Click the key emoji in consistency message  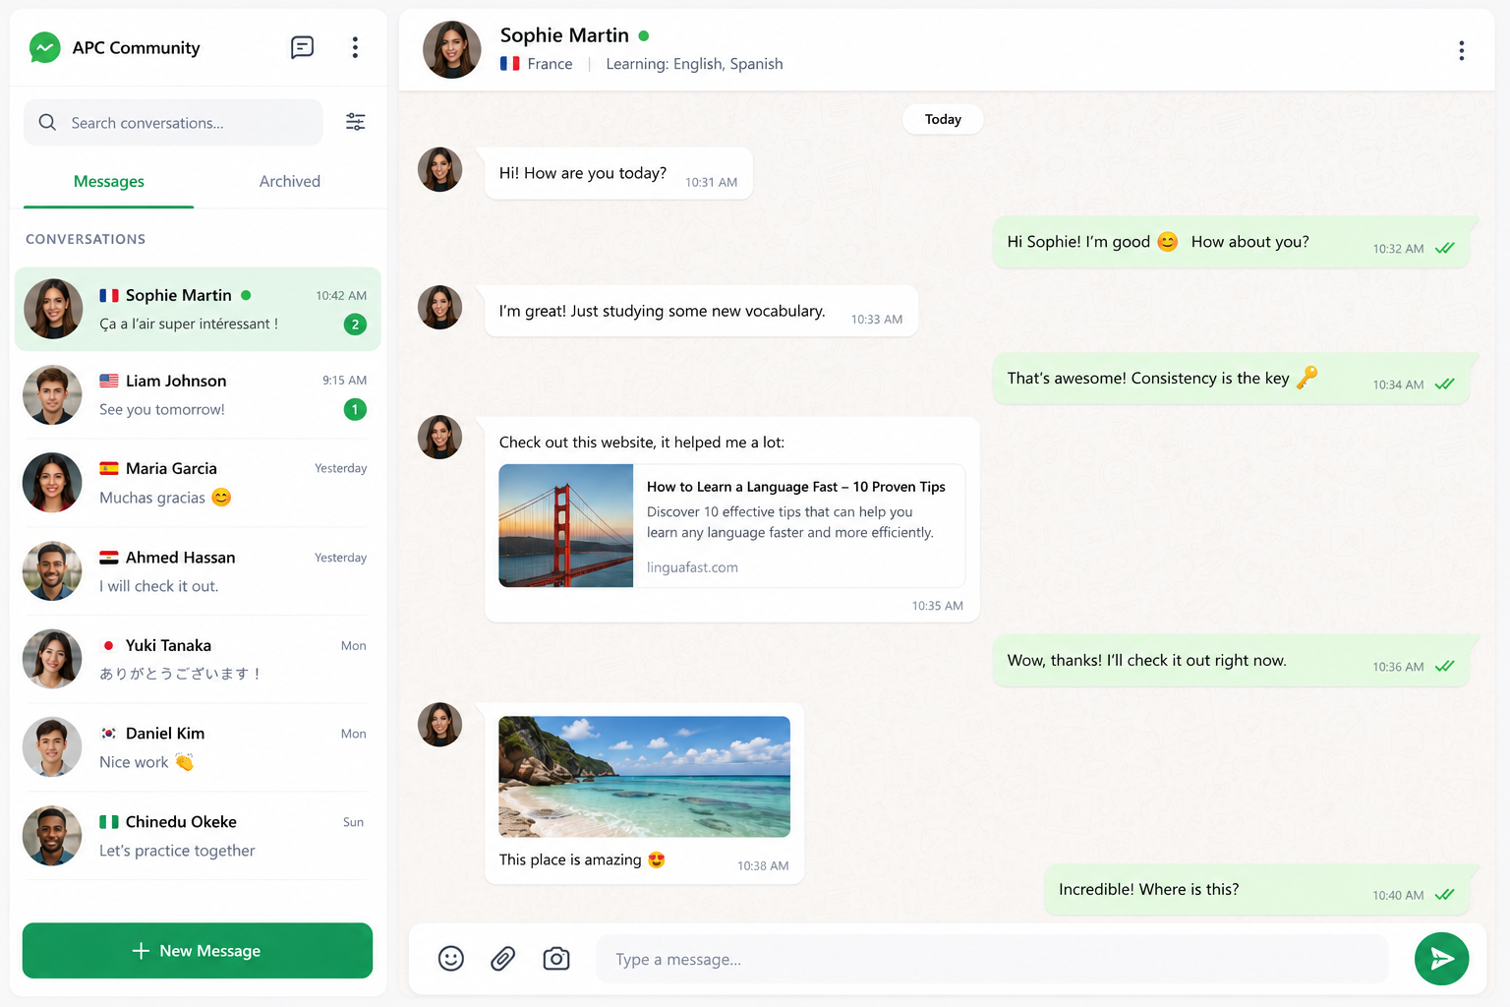click(1307, 378)
